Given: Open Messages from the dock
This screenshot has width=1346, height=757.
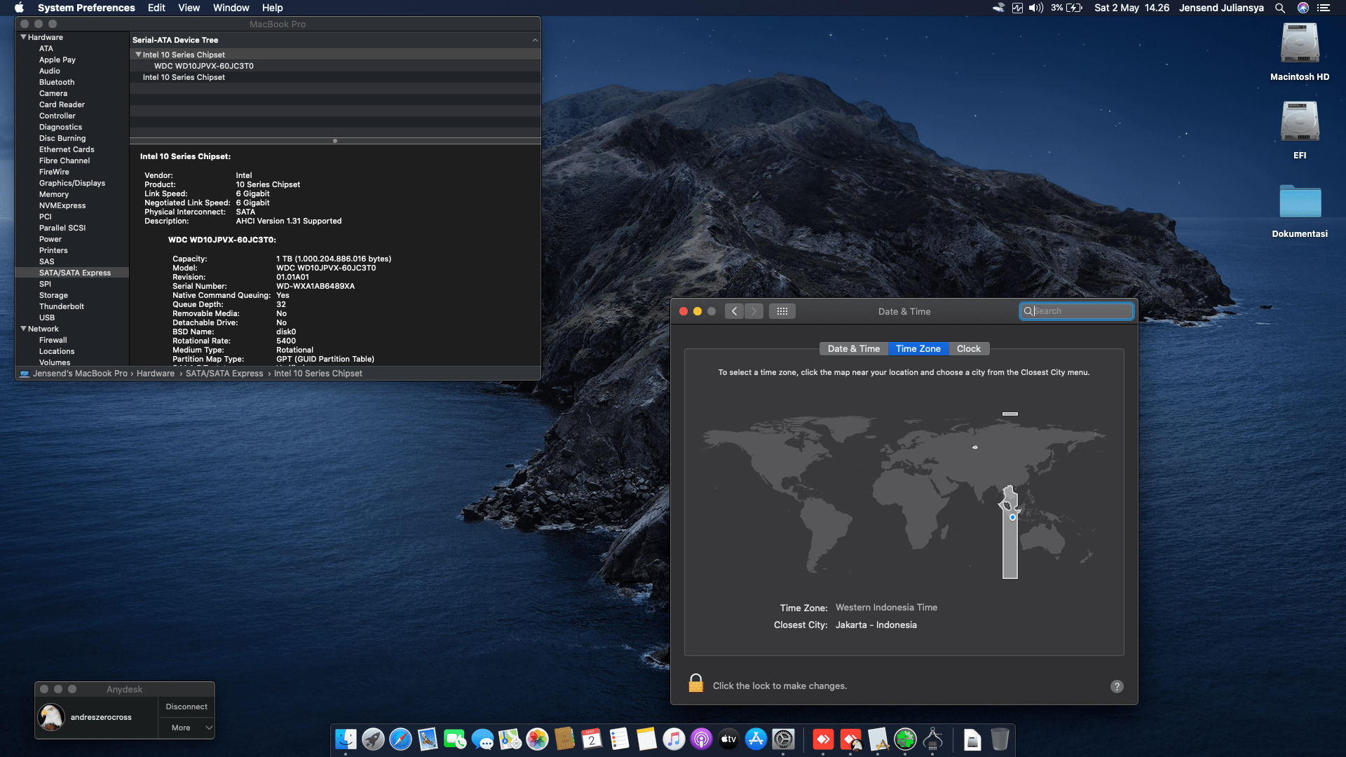Looking at the screenshot, I should click(x=482, y=739).
